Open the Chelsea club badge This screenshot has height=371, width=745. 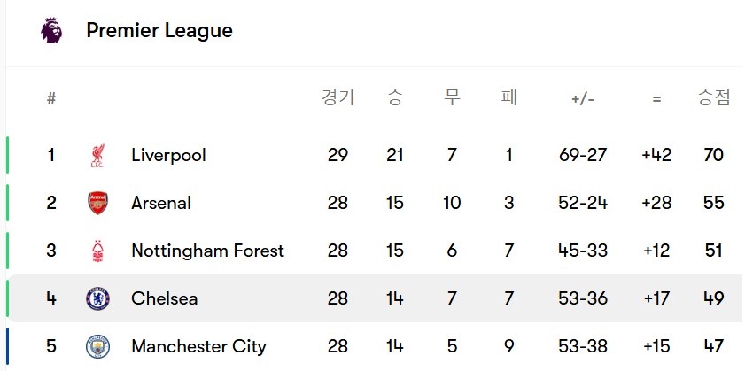coord(97,298)
